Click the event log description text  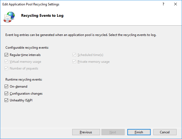click(x=81, y=35)
